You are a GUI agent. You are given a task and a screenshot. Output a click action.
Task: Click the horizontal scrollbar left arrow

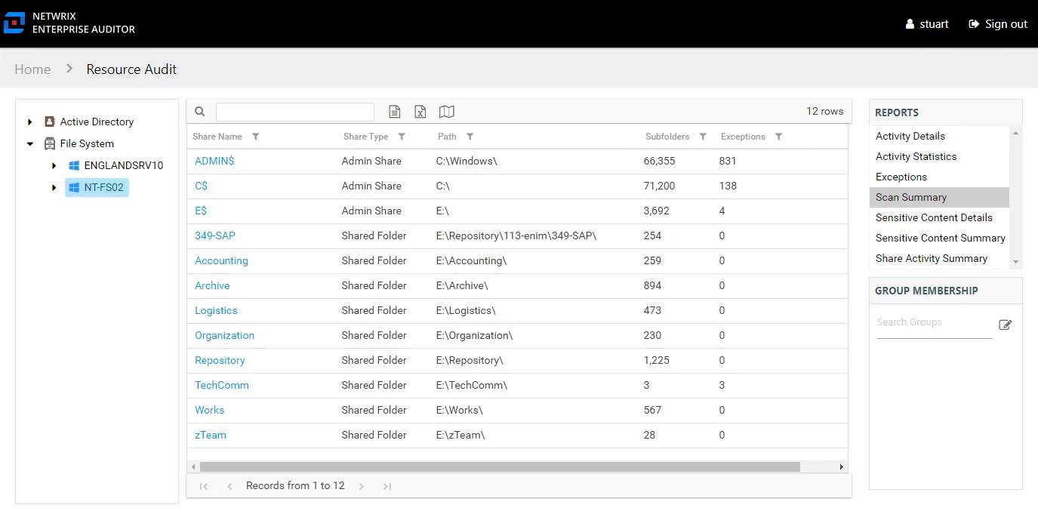click(x=193, y=467)
